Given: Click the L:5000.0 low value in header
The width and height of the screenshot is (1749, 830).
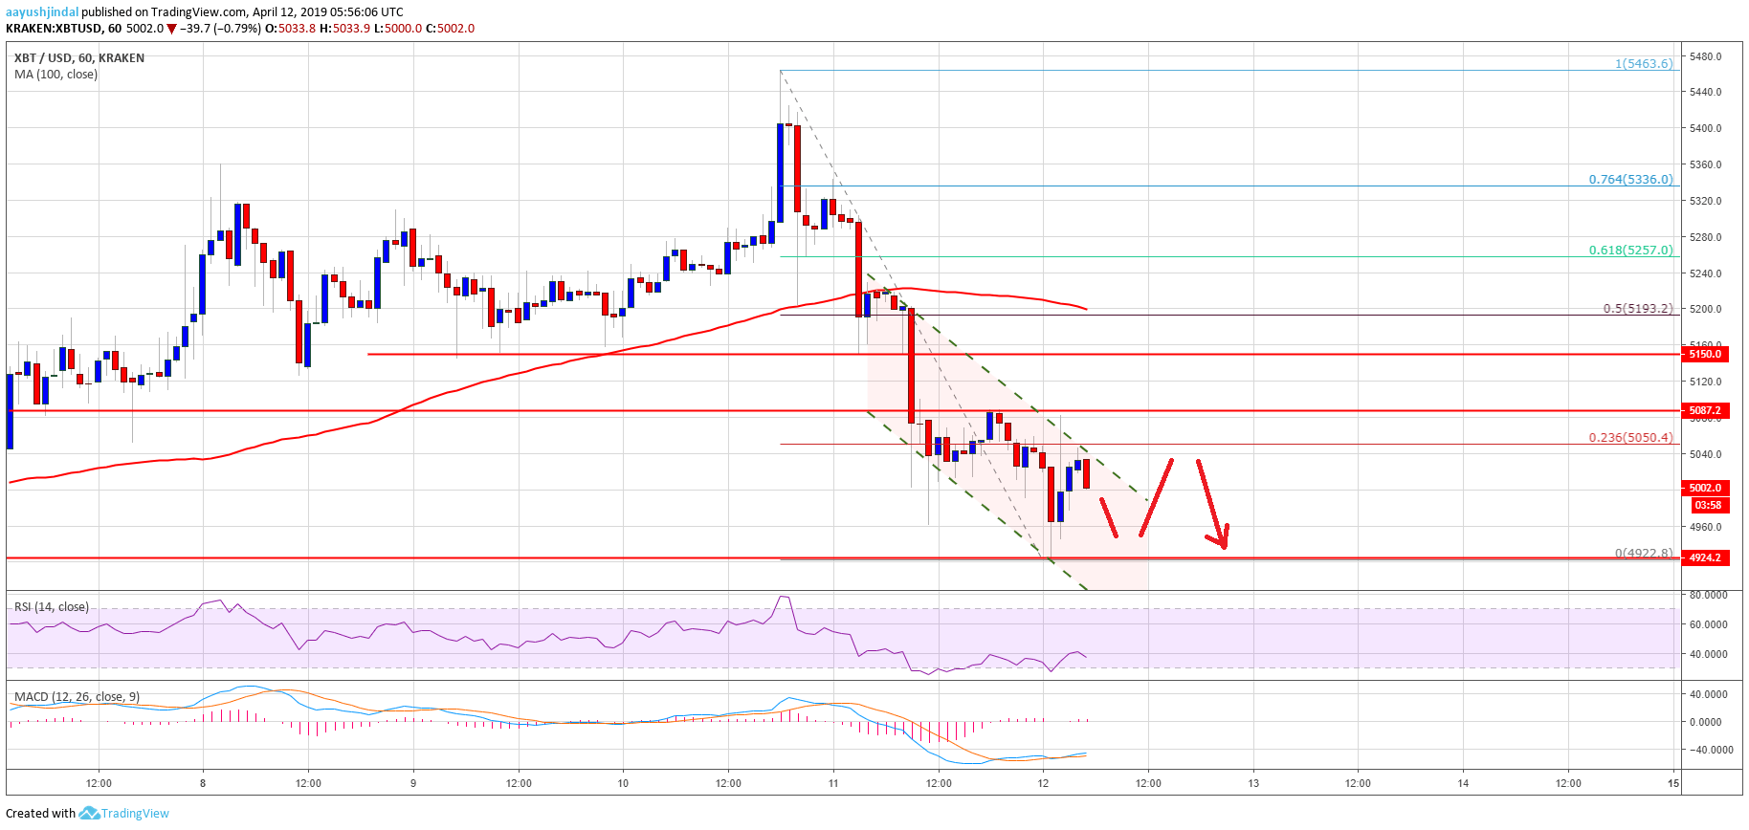Looking at the screenshot, I should 398,29.
